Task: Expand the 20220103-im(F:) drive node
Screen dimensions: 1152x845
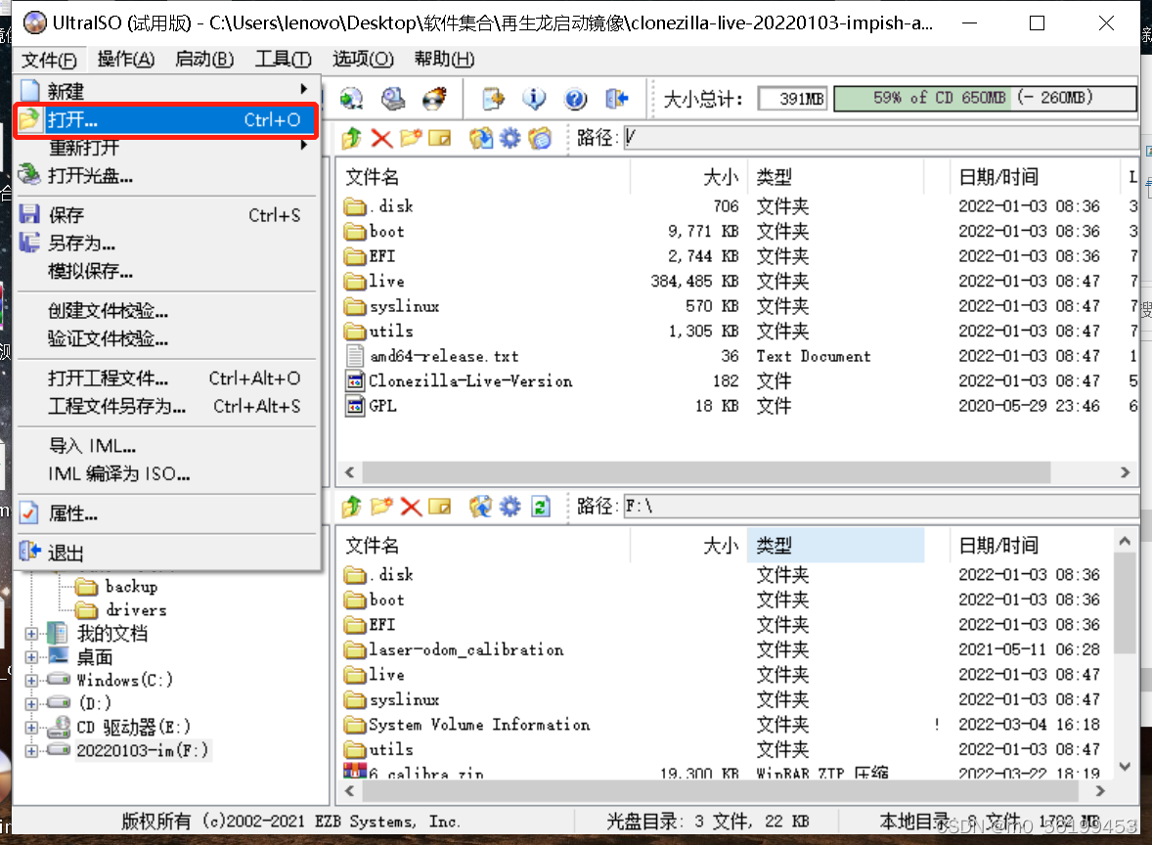Action: coord(31,751)
